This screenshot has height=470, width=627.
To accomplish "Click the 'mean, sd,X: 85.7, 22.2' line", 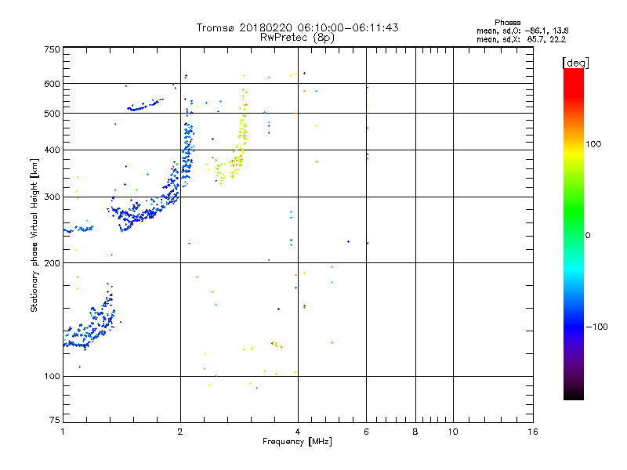I will (x=521, y=40).
